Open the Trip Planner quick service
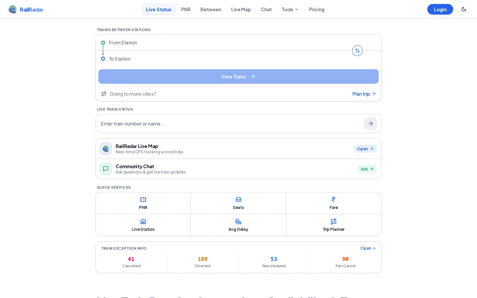 334,225
